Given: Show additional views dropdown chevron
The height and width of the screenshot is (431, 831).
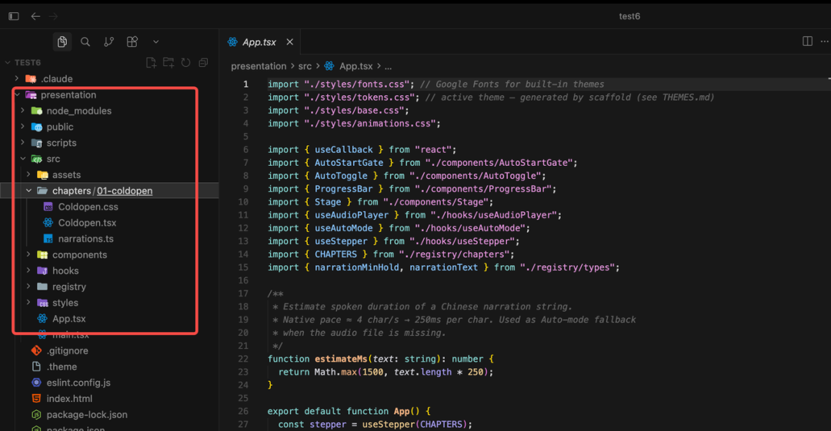Looking at the screenshot, I should tap(155, 41).
